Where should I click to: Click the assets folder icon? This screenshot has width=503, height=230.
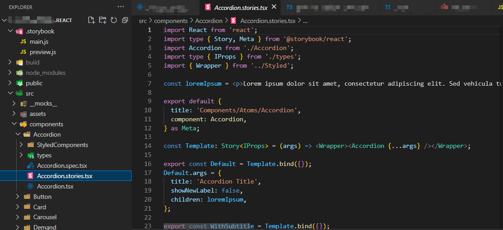click(23, 114)
